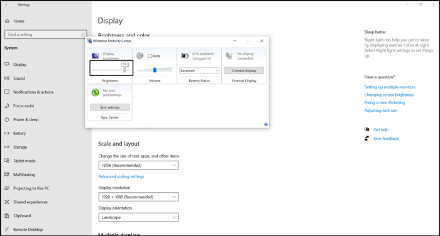Click the Display brightness slider thumb
The height and width of the screenshot is (236, 440).
click(125, 70)
